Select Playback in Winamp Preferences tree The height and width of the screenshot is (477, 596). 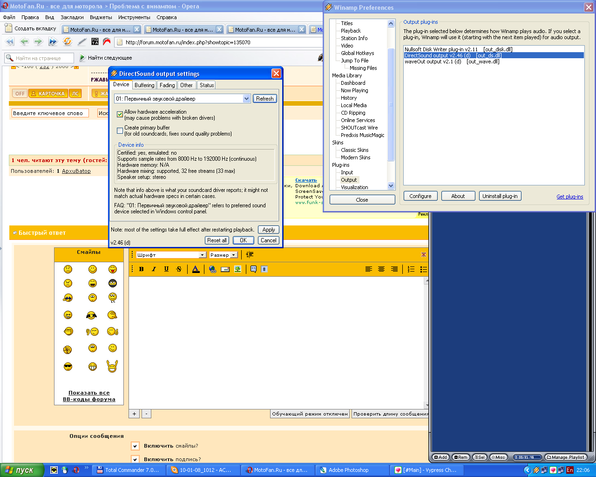coord(351,31)
